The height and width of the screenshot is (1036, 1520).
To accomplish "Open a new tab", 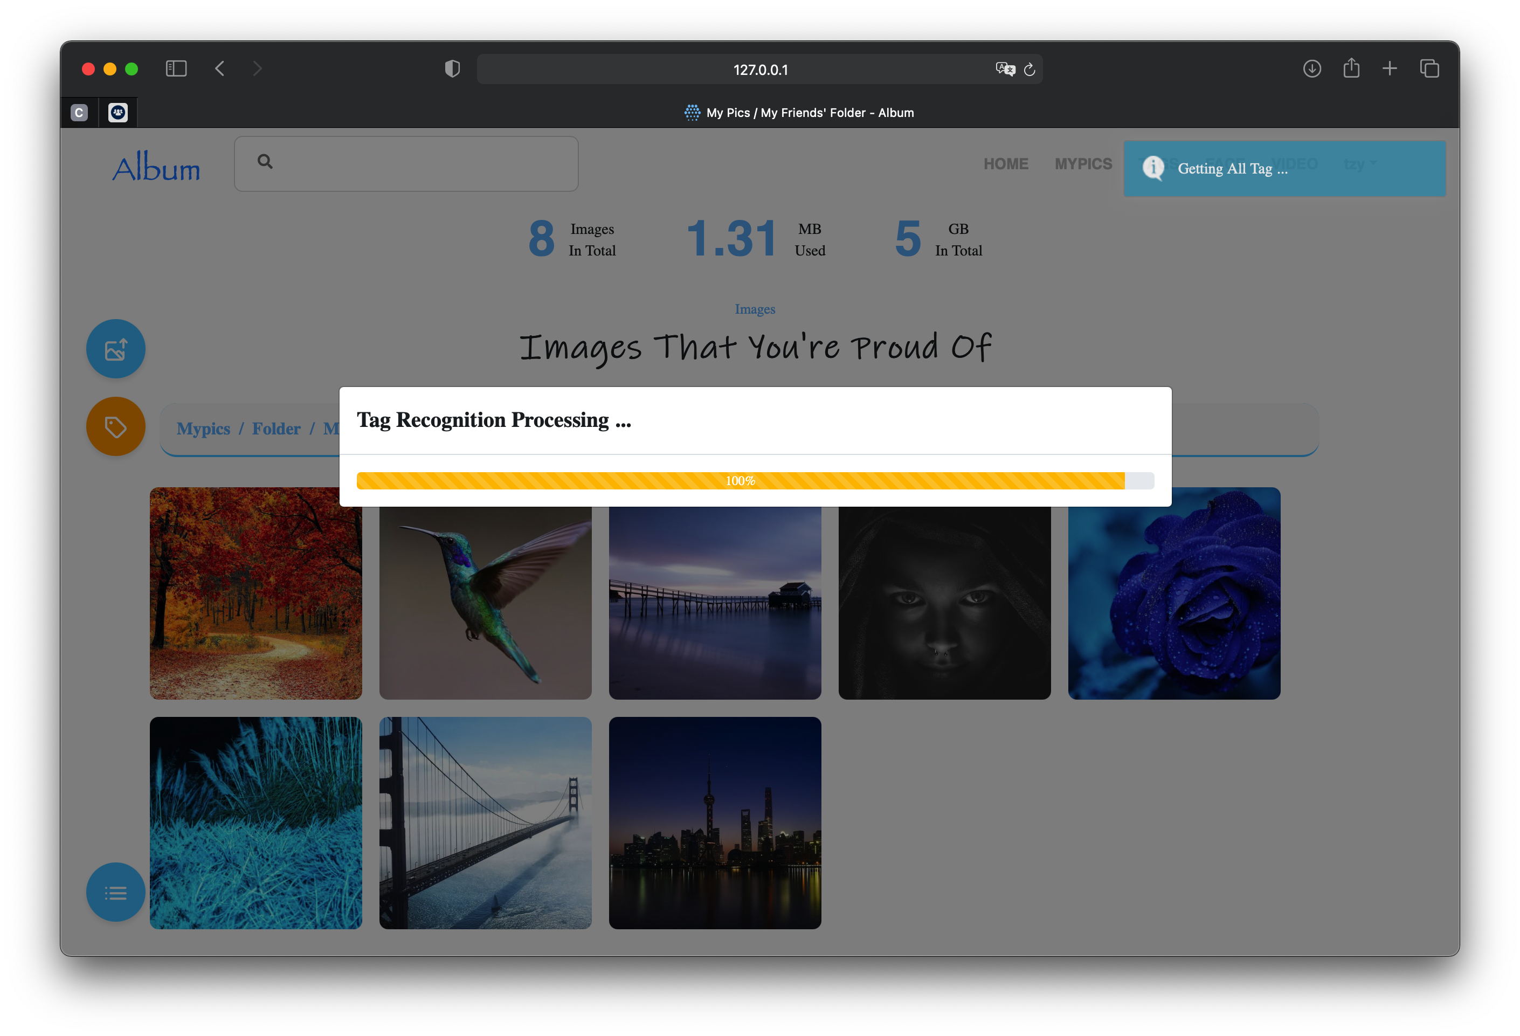I will coord(1390,68).
